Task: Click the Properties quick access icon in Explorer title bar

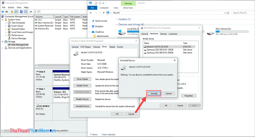Action: point(96,3)
